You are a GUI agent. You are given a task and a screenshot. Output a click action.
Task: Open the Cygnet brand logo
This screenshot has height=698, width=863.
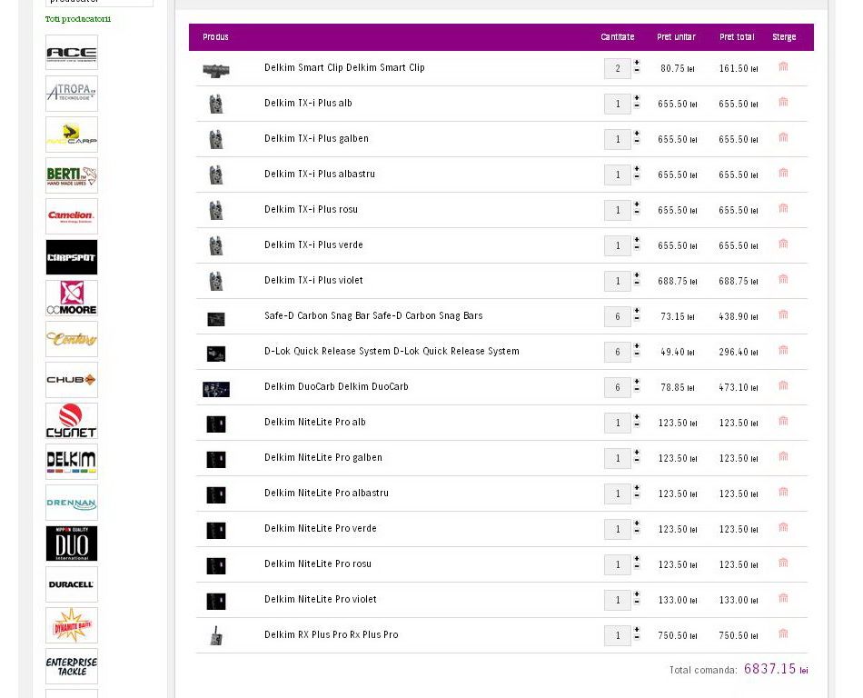click(72, 421)
